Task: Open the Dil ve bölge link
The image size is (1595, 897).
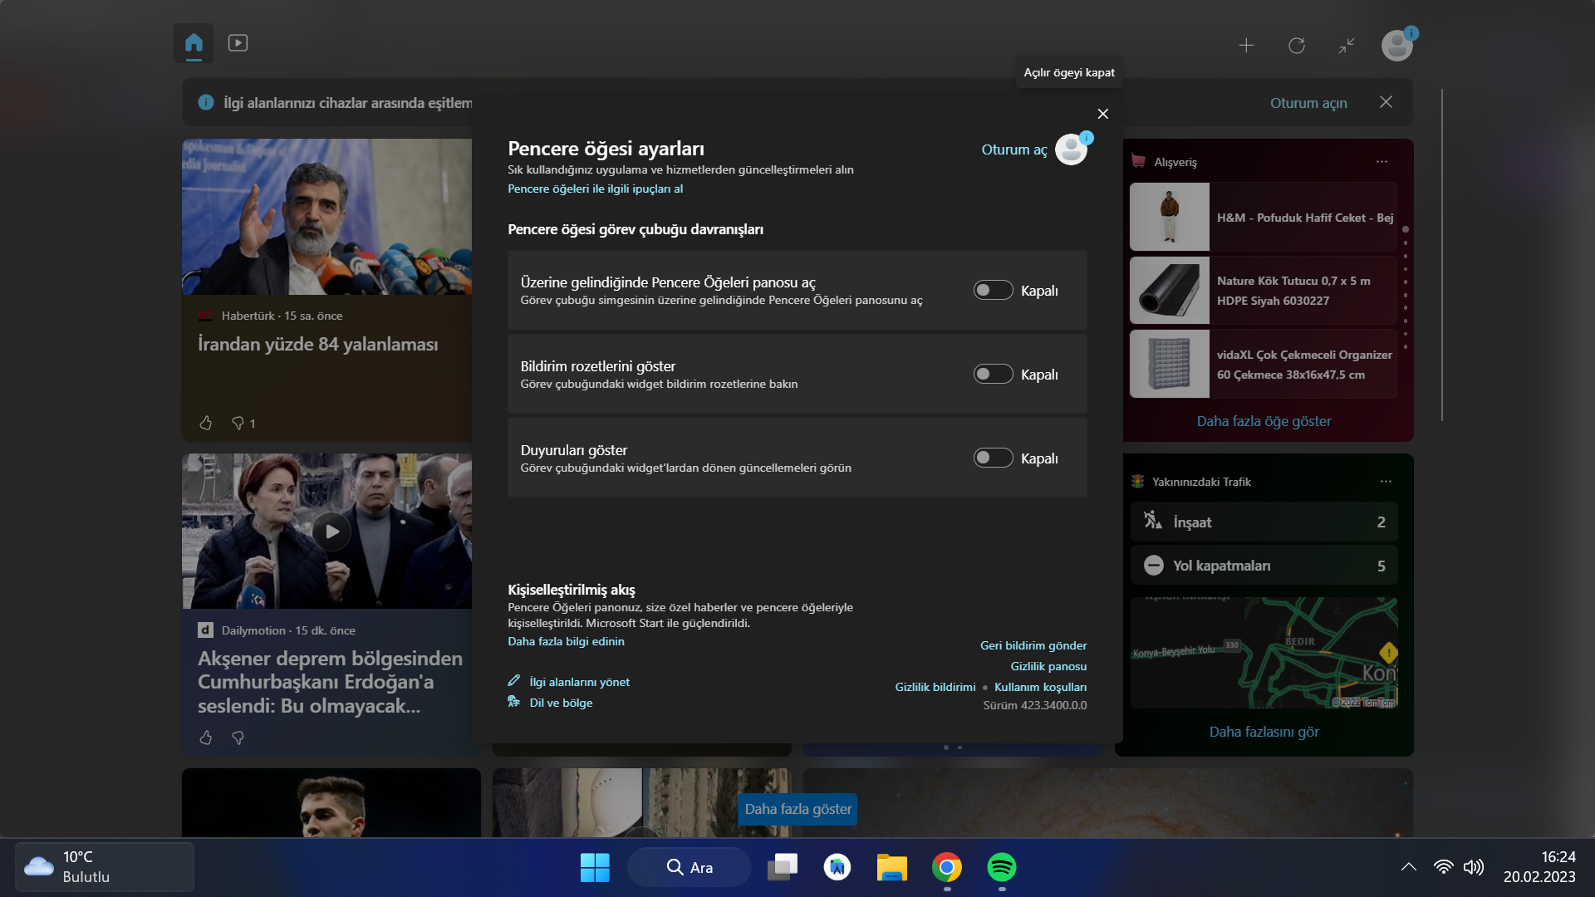Action: (x=561, y=703)
